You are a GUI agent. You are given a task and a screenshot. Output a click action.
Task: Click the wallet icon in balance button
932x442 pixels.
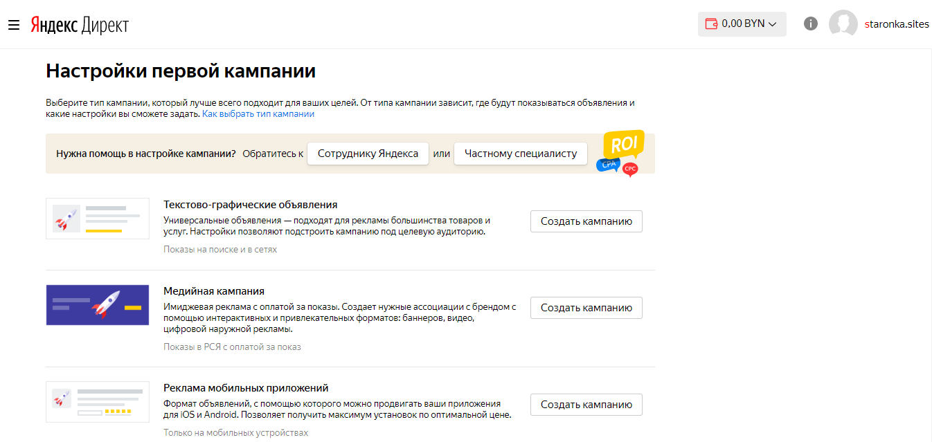click(711, 24)
